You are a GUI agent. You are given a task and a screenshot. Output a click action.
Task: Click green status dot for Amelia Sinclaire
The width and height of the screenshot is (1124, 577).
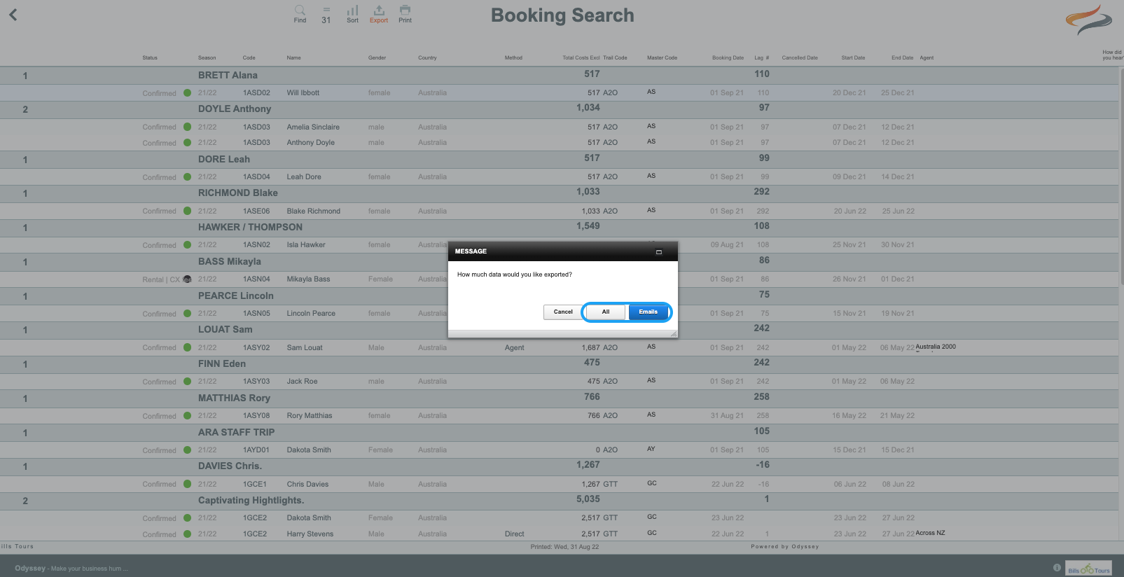click(187, 127)
